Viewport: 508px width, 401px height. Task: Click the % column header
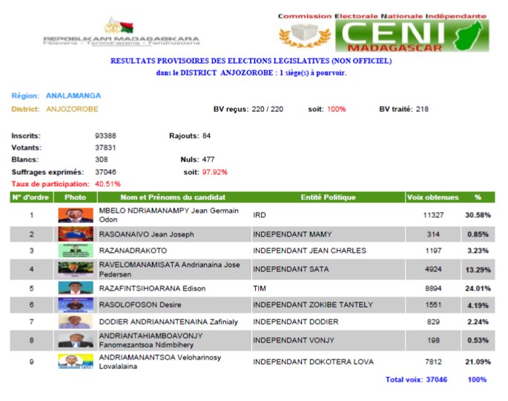(x=478, y=197)
